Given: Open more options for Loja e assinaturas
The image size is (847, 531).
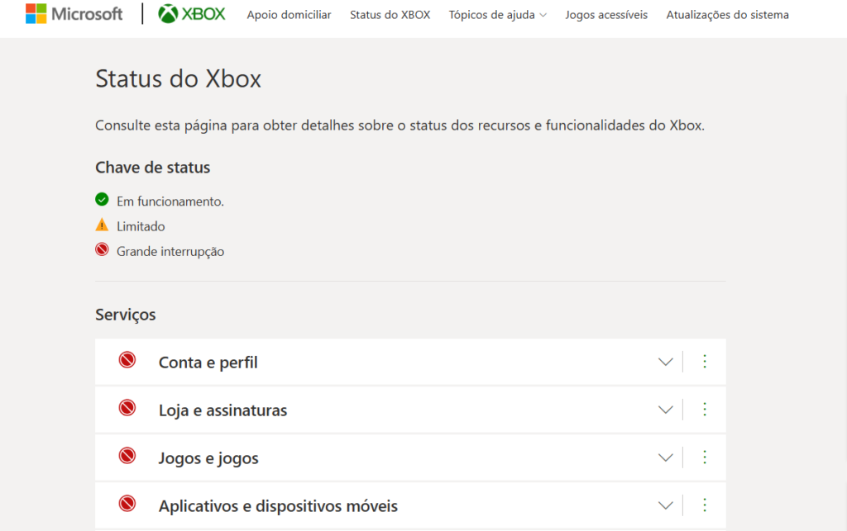Looking at the screenshot, I should pyautogui.click(x=705, y=410).
